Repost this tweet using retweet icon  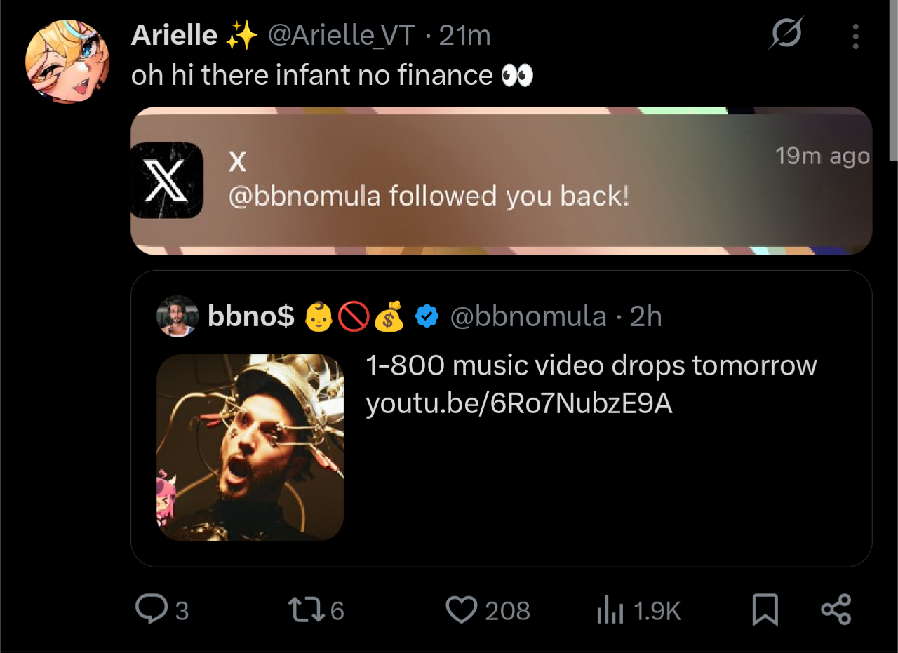pyautogui.click(x=307, y=610)
